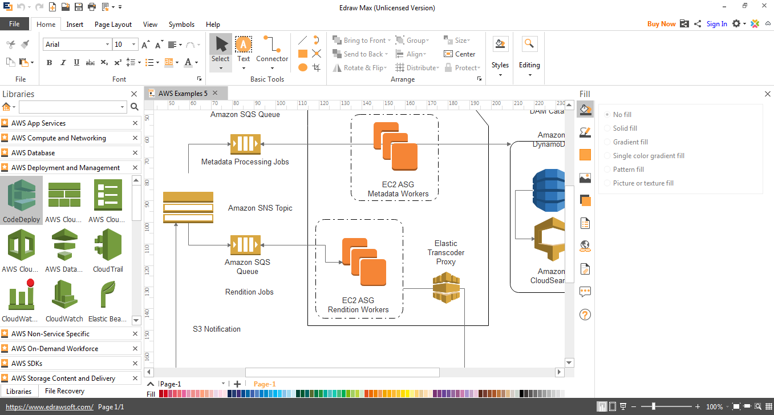The width and height of the screenshot is (774, 415).
Task: Select the Solid fill option
Action: tap(621, 128)
